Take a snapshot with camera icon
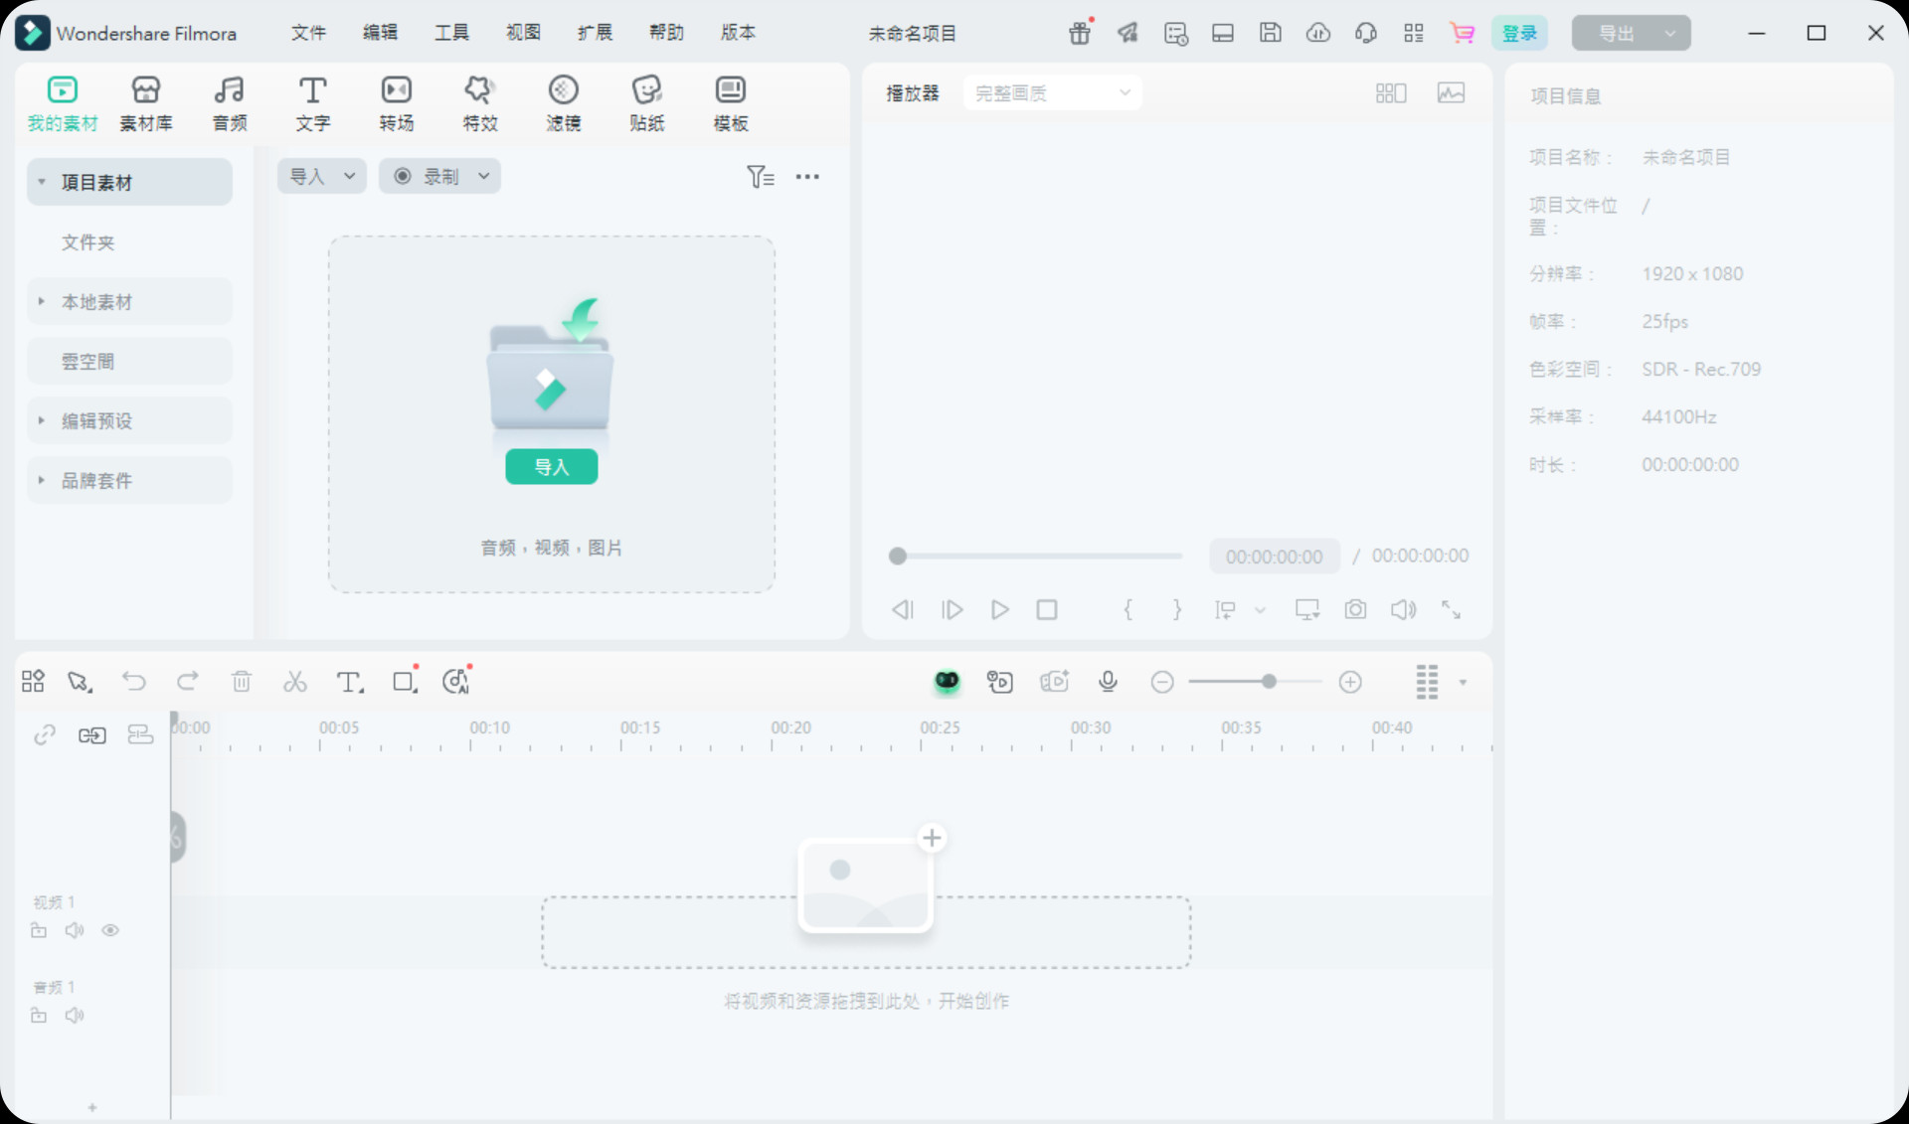Viewport: 1909px width, 1124px height. (x=1355, y=609)
